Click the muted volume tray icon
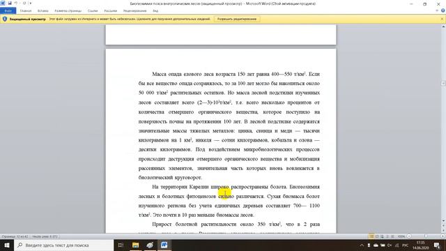Screen dimensions: 446x251 (x=390, y=245)
